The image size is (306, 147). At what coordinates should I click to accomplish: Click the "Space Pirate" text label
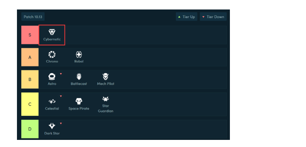pyautogui.click(x=79, y=109)
